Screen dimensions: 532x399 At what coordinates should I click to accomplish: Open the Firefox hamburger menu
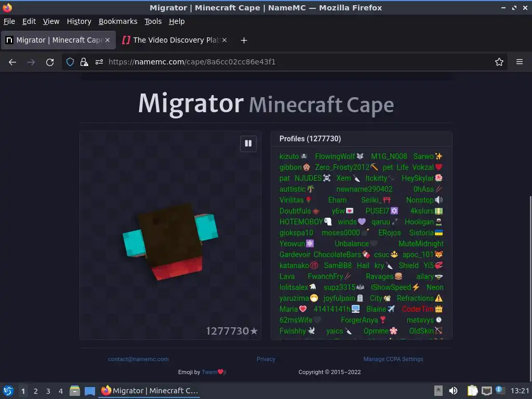click(520, 62)
